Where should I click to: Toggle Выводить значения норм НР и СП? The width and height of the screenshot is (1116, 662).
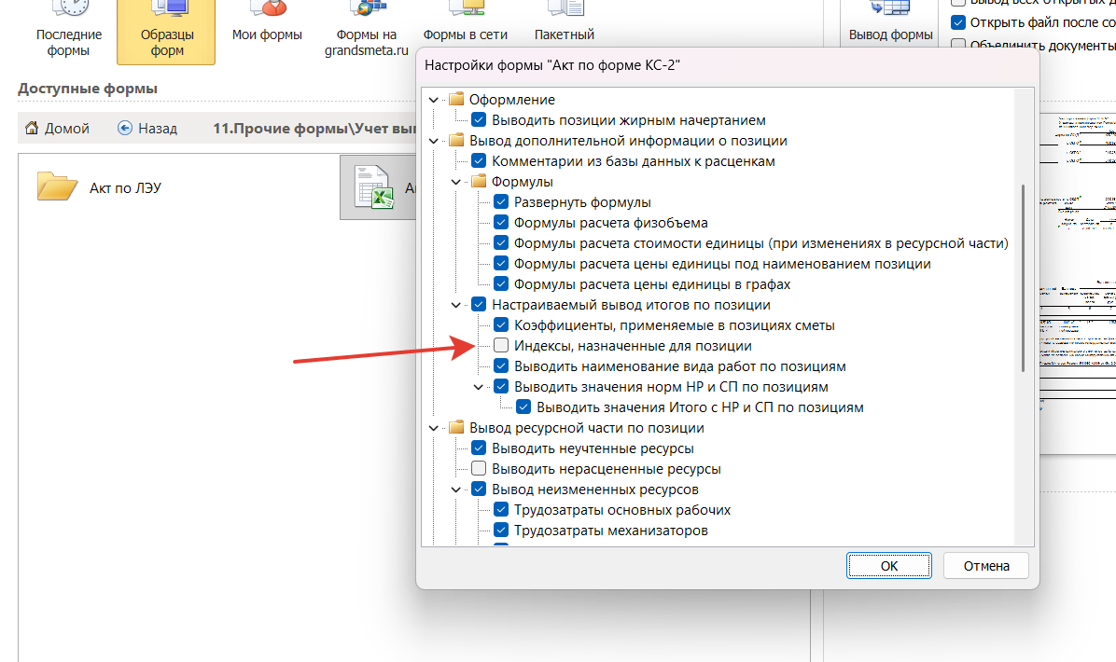point(501,387)
